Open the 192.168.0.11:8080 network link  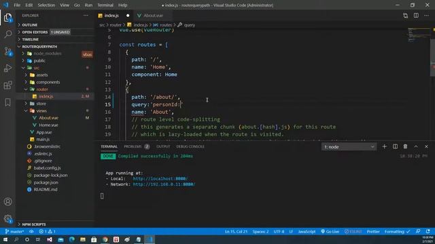[x=164, y=184]
